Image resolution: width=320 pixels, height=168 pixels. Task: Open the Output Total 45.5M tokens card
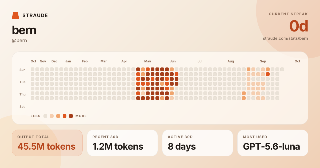point(47,143)
